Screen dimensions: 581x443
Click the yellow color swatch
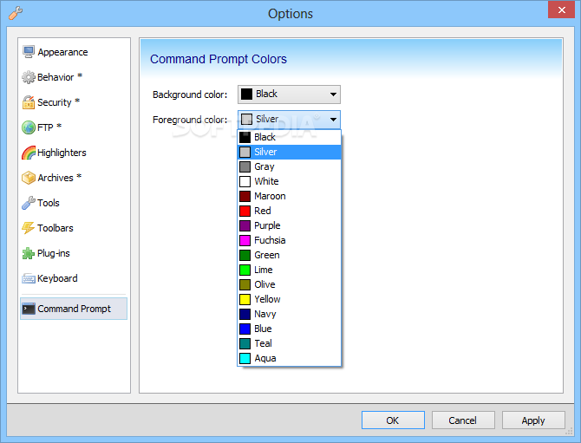[x=245, y=299]
